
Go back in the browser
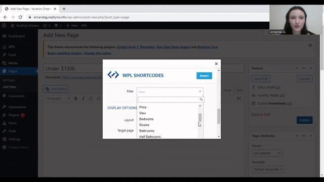tap(5, 17)
